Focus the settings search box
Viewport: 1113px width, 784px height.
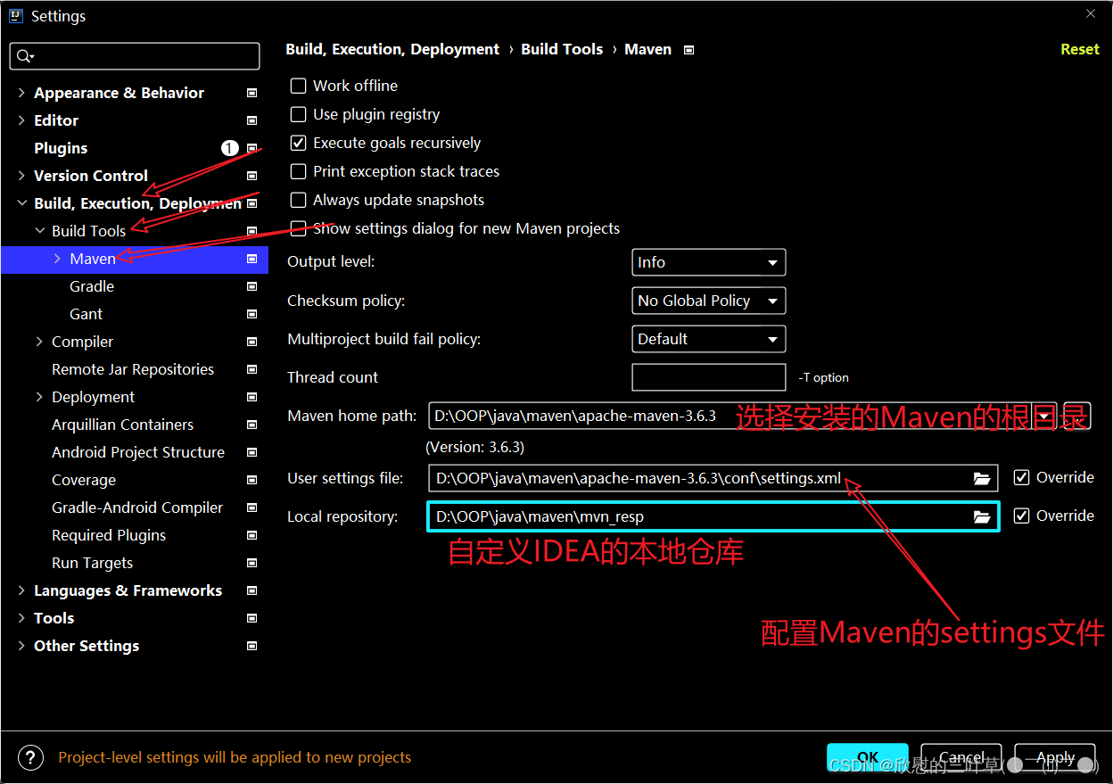pos(135,56)
